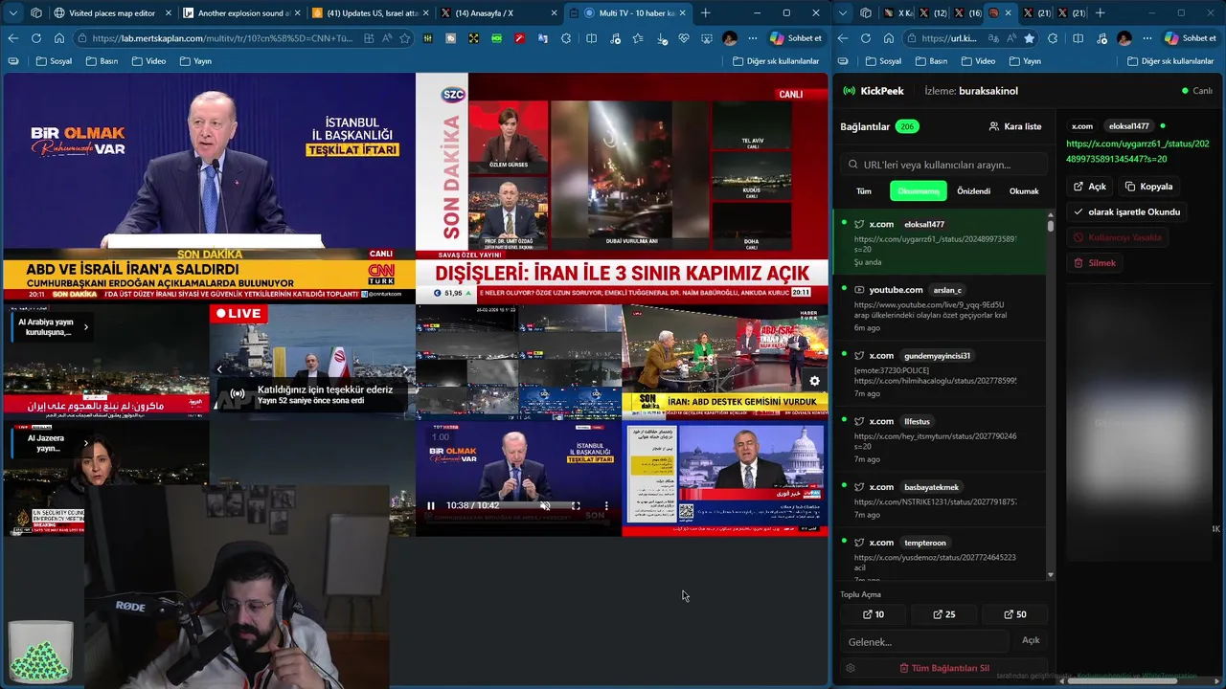Open new tab in KickPeek browser window
The image size is (1226, 689).
pyautogui.click(x=1100, y=12)
